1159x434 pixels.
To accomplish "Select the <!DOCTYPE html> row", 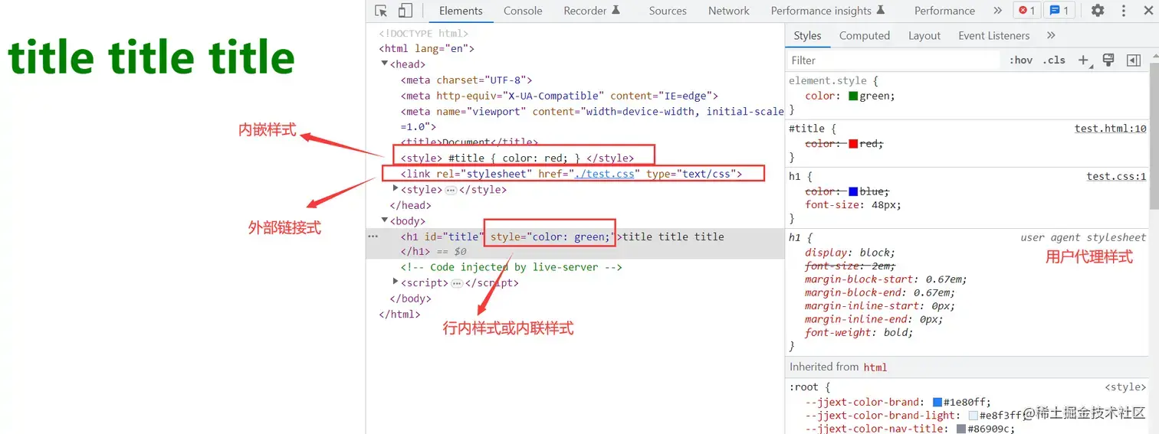I will point(423,34).
